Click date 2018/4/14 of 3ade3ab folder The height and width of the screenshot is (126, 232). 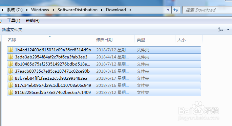(x=112, y=57)
